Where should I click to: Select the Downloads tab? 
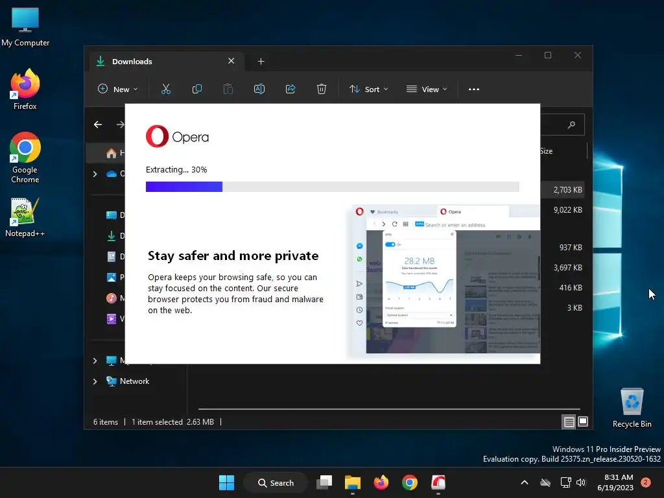[167, 62]
